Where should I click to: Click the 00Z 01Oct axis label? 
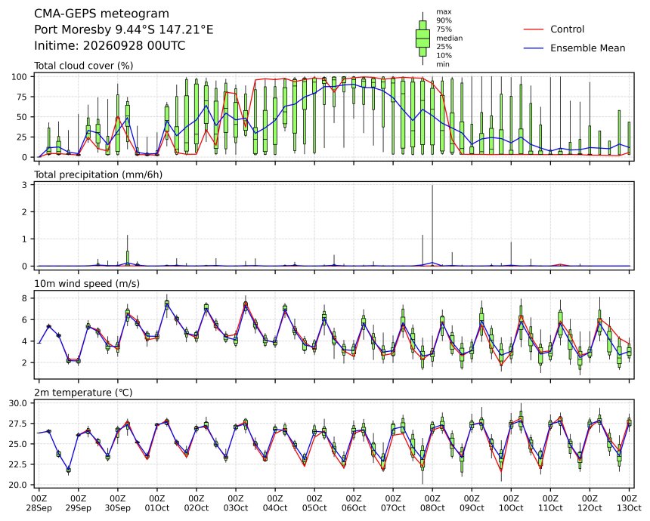[157, 503]
